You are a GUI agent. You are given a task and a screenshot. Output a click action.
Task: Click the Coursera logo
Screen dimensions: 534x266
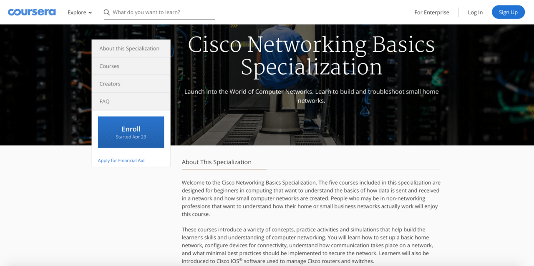(x=32, y=12)
